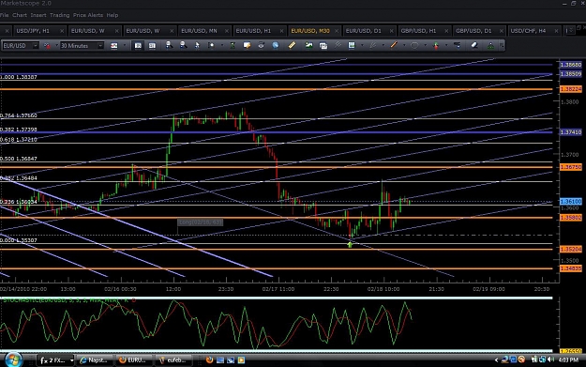Click the 4:03 PM taskbar clock
The width and height of the screenshot is (586, 367).
point(569,359)
